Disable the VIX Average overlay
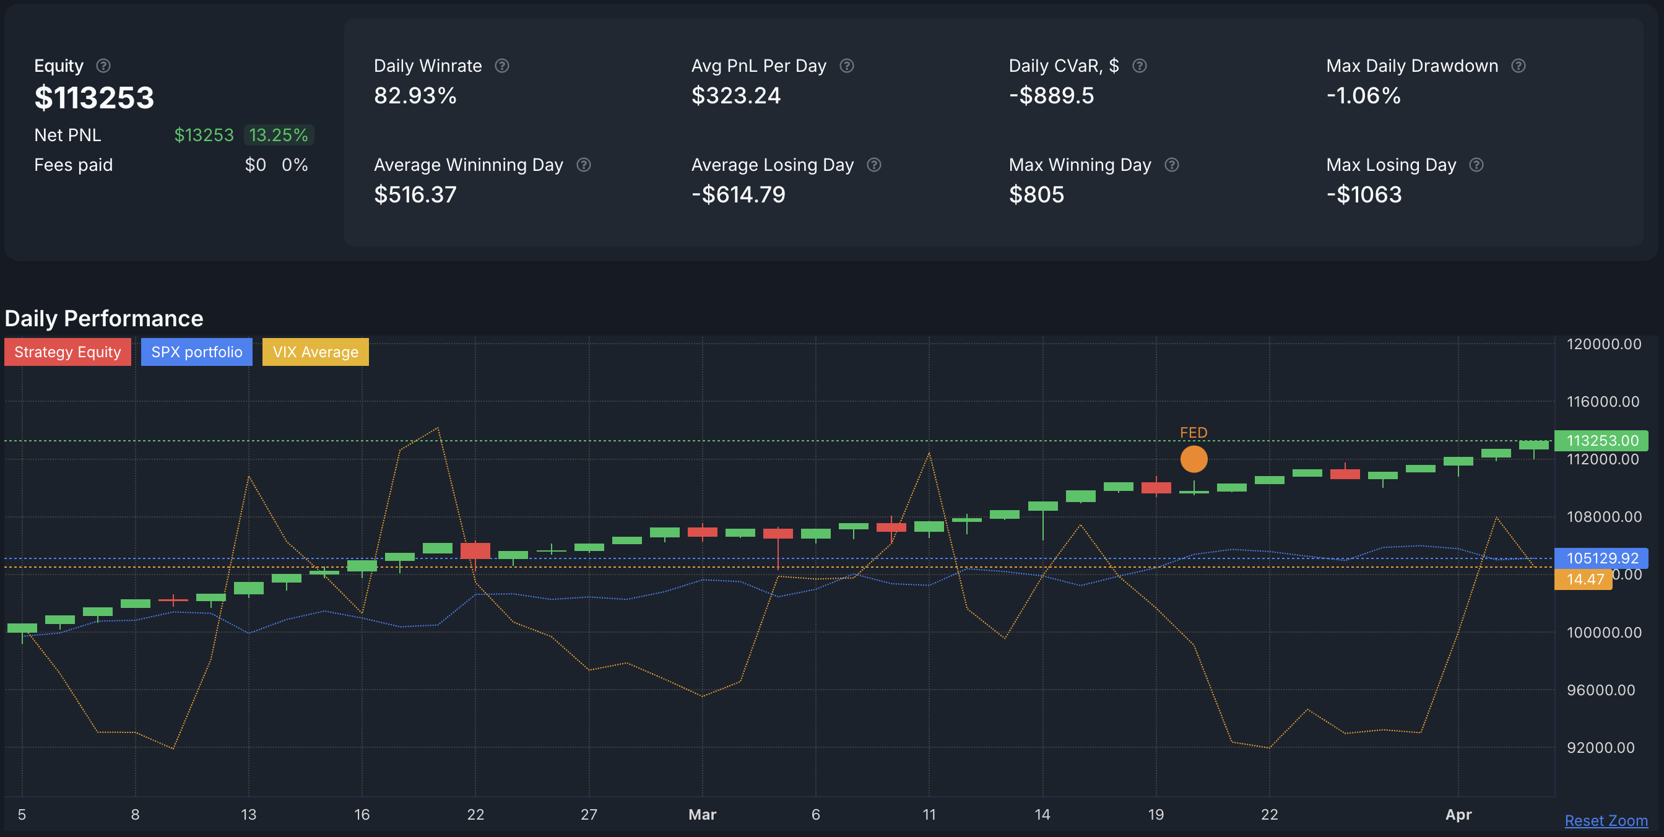1664x837 pixels. [x=315, y=352]
